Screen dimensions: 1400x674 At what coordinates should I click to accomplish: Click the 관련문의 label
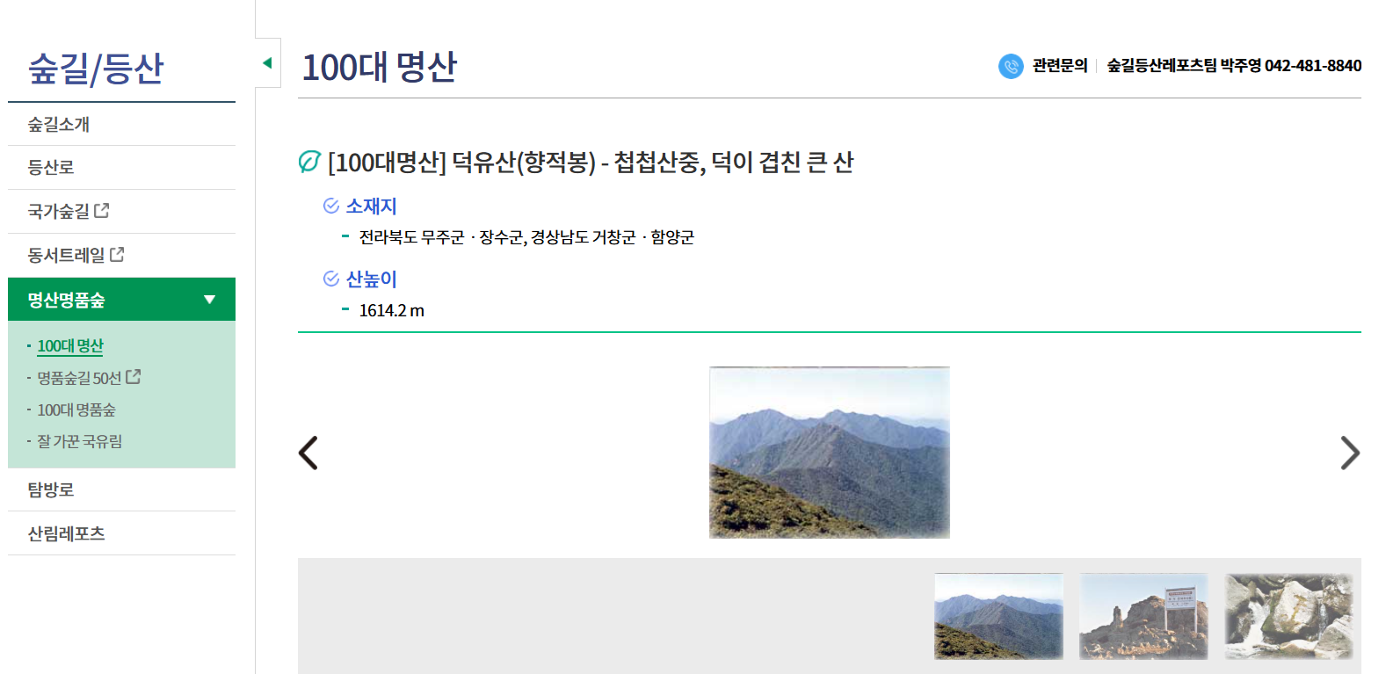(1060, 66)
